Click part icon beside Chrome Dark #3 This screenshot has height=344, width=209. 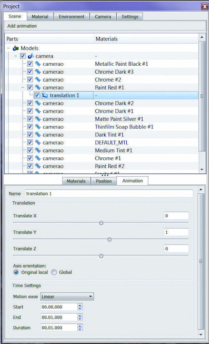(38, 72)
